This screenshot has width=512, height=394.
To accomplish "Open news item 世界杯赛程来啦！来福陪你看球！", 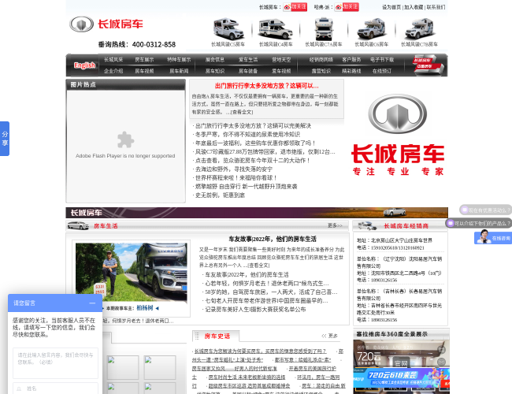I will 236,178.
